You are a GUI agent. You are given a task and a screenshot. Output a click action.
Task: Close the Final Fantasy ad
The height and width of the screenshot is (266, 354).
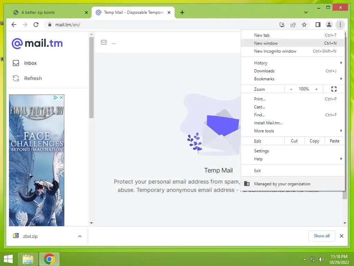[x=62, y=97]
